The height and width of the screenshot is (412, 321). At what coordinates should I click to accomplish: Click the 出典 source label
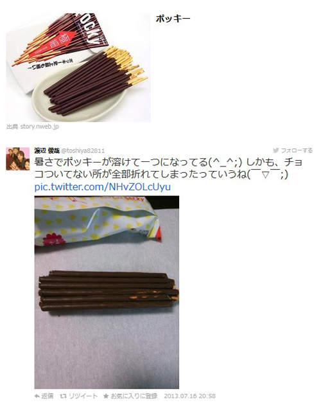(x=12, y=127)
